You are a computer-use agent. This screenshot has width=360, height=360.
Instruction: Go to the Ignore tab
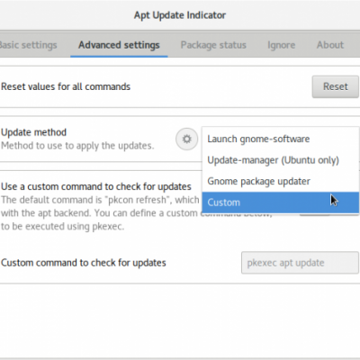pos(282,45)
